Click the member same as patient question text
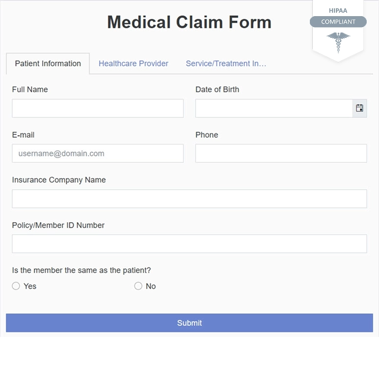The width and height of the screenshot is (379, 384). click(x=81, y=270)
